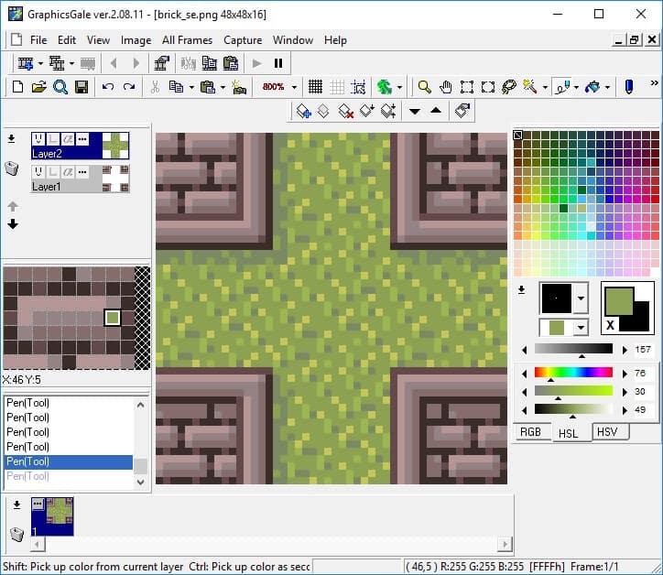Toggle Layer2 visibility face icon
Viewport: 663px width, 575px height.
pyautogui.click(x=38, y=138)
